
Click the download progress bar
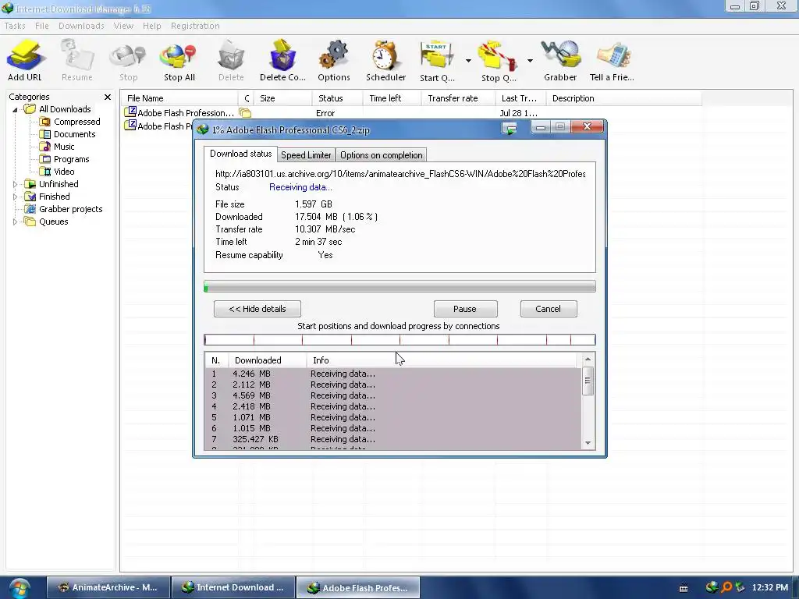click(399, 287)
